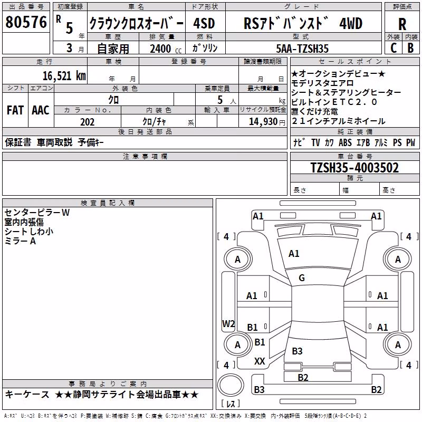
Task: Select the エアB airbag entry
Action: tap(363, 142)
